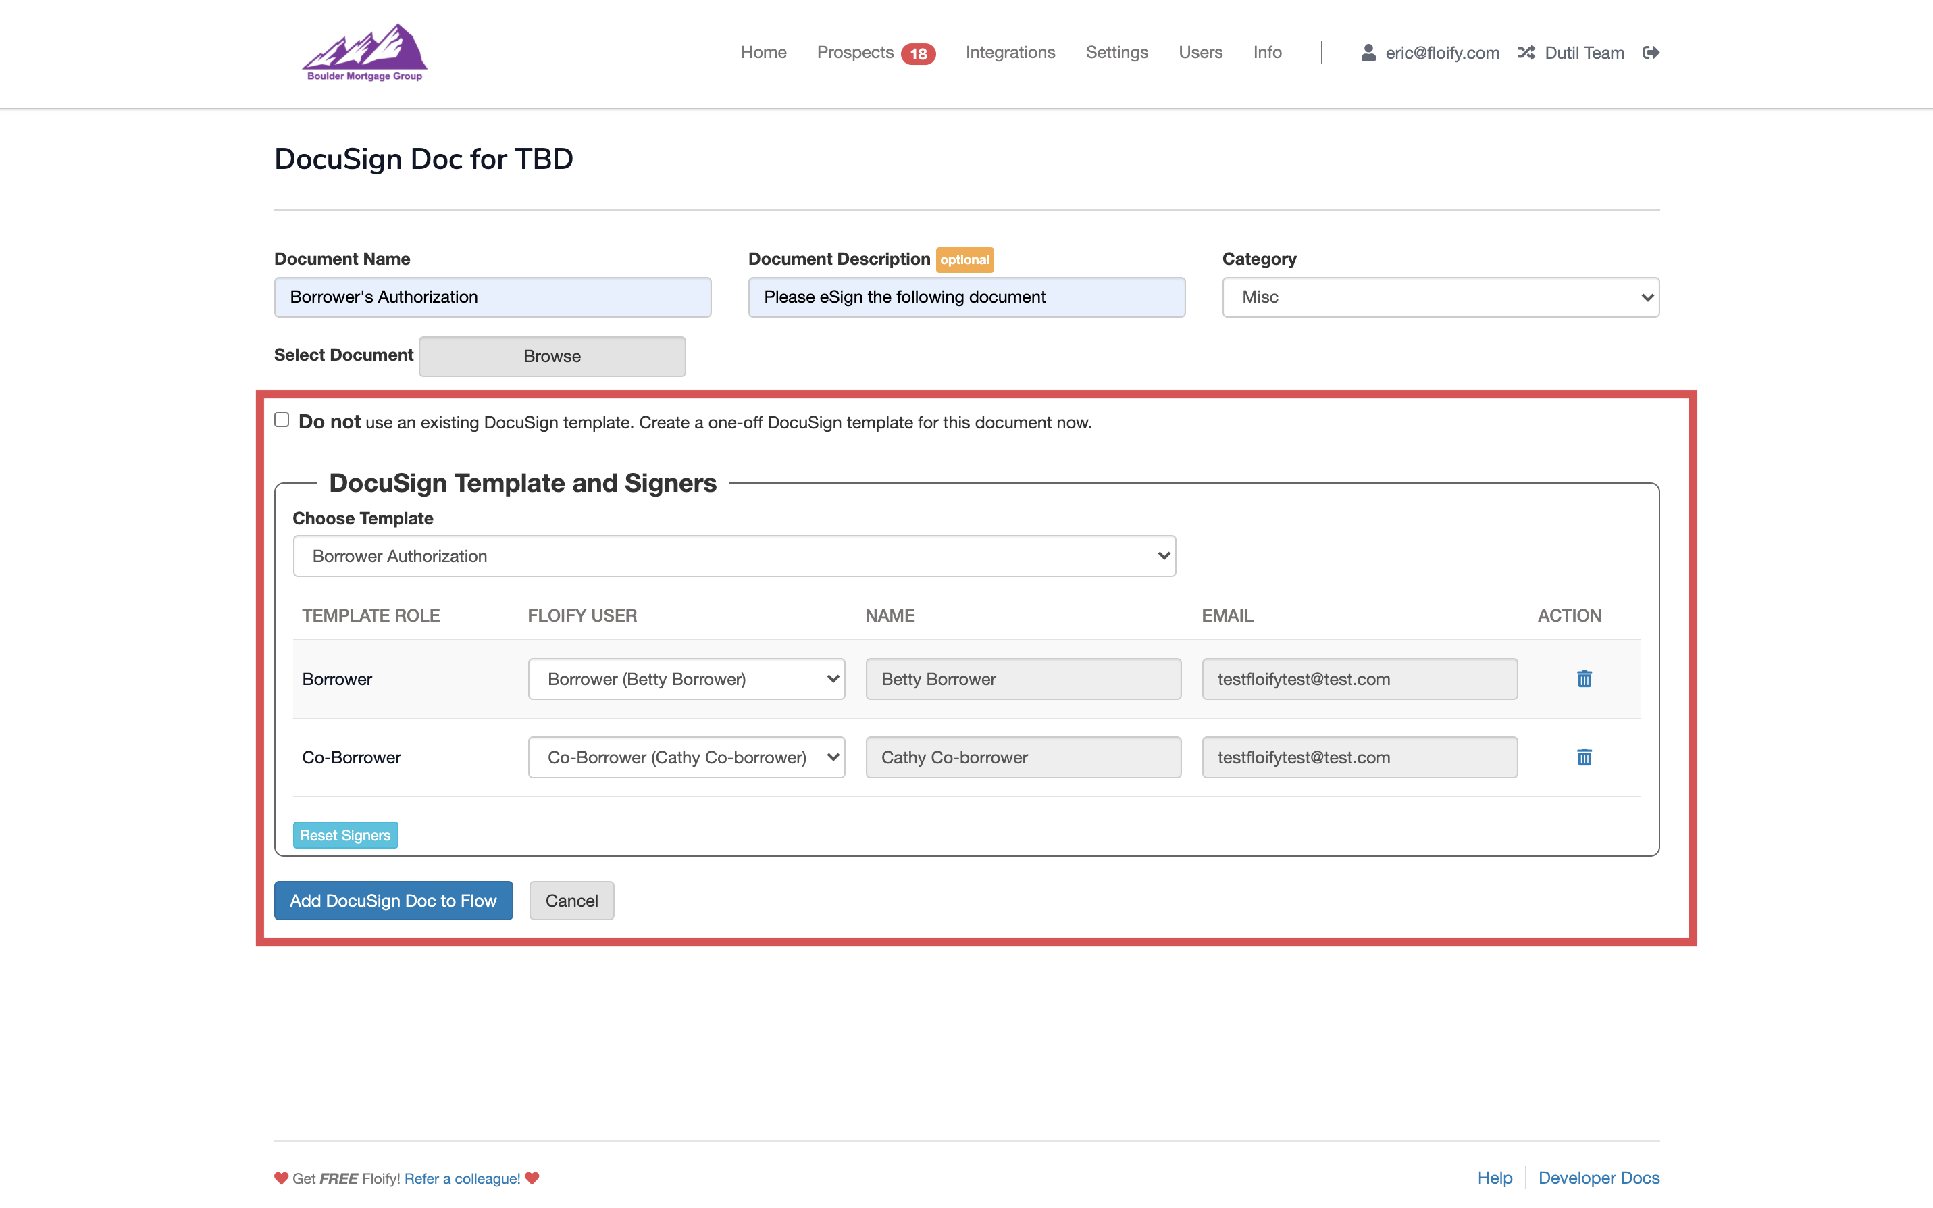Viewport: 1933px width, 1208px height.
Task: Open Floify User dropdown for Borrower
Action: (686, 679)
